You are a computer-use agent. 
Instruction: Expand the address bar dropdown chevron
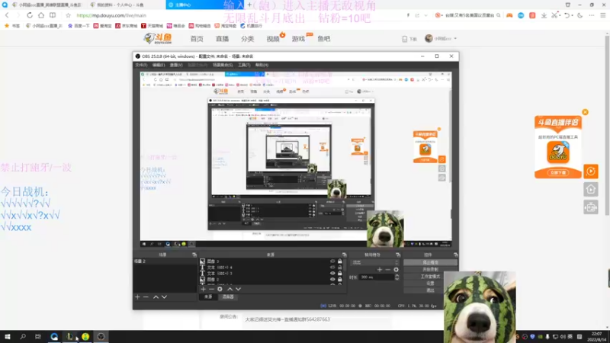click(x=425, y=15)
